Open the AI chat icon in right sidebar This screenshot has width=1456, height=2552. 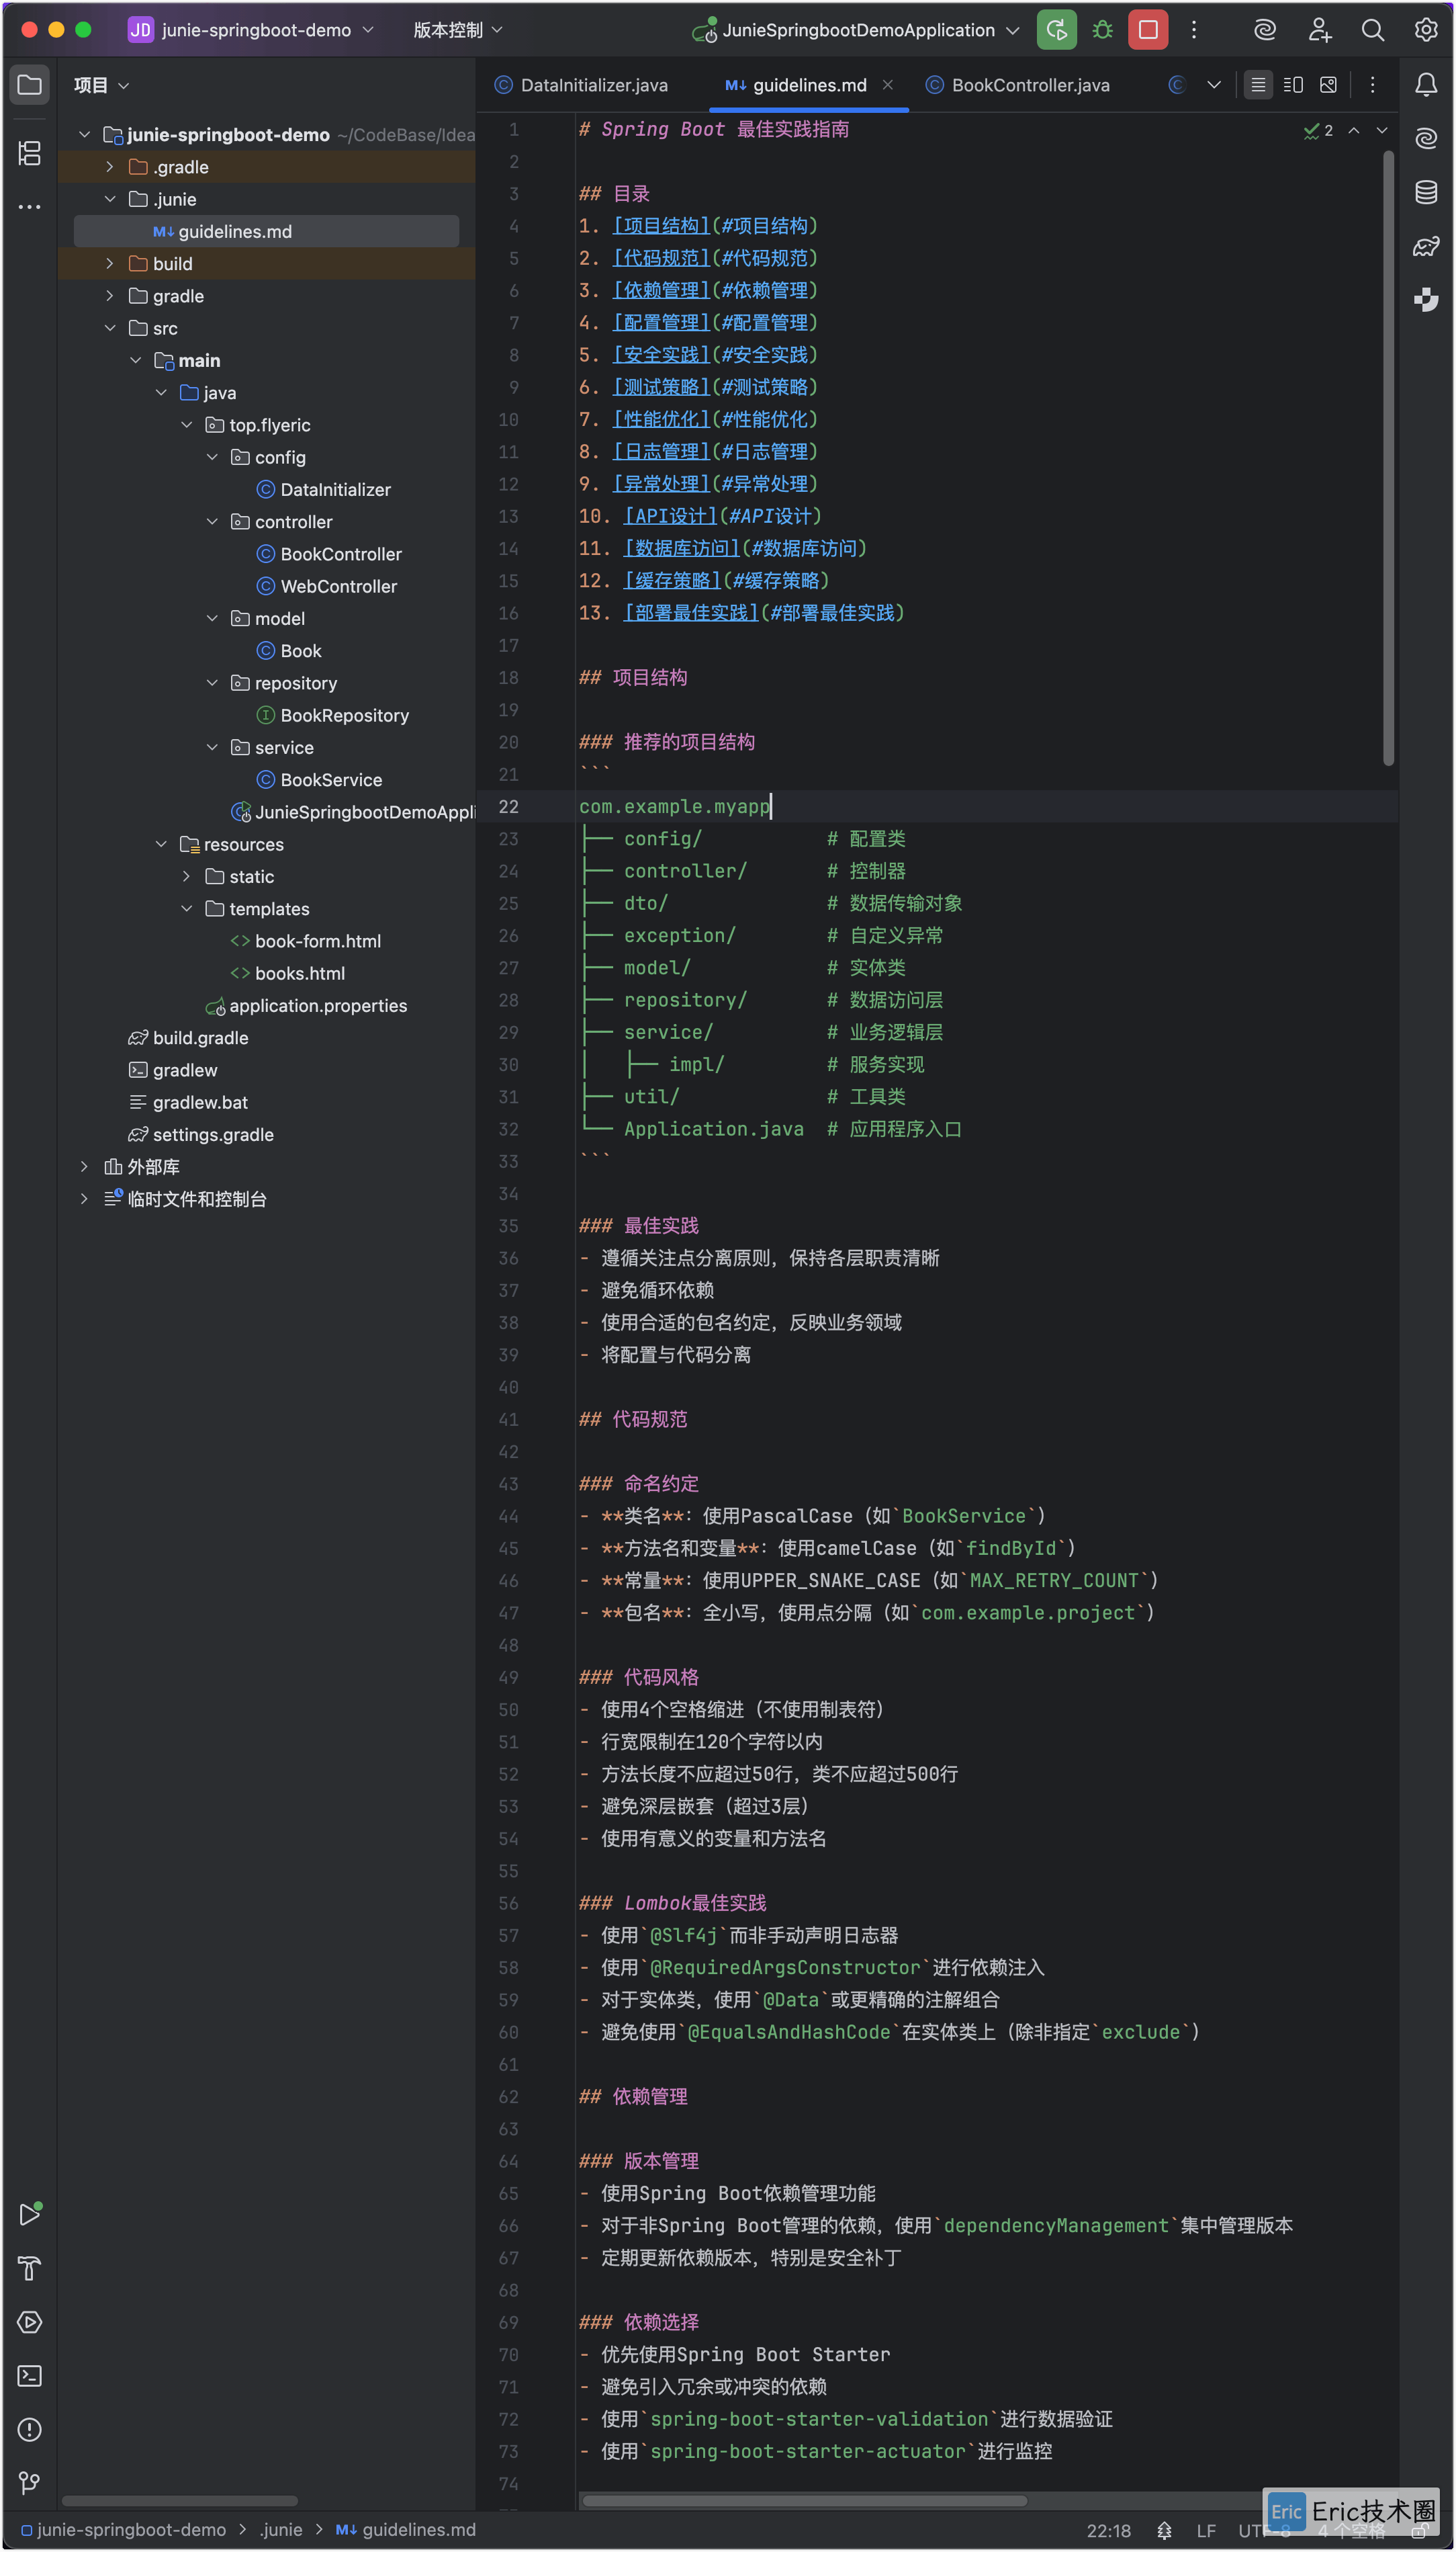click(1426, 138)
